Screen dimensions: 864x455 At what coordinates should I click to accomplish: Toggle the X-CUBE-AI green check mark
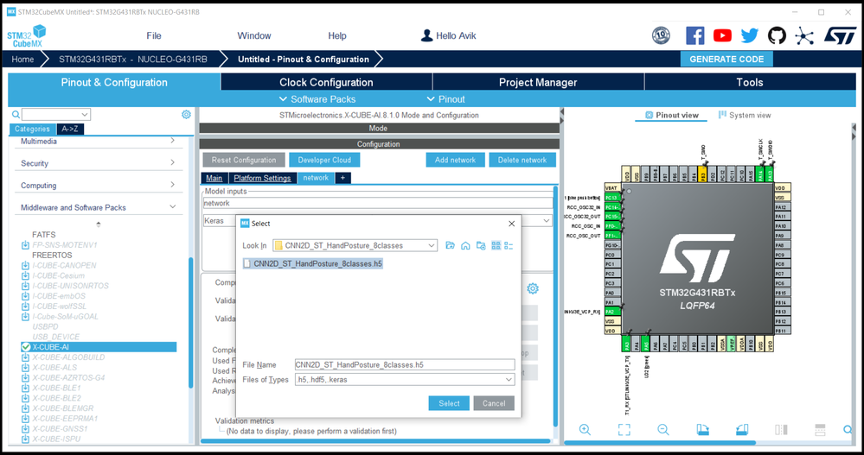25,347
